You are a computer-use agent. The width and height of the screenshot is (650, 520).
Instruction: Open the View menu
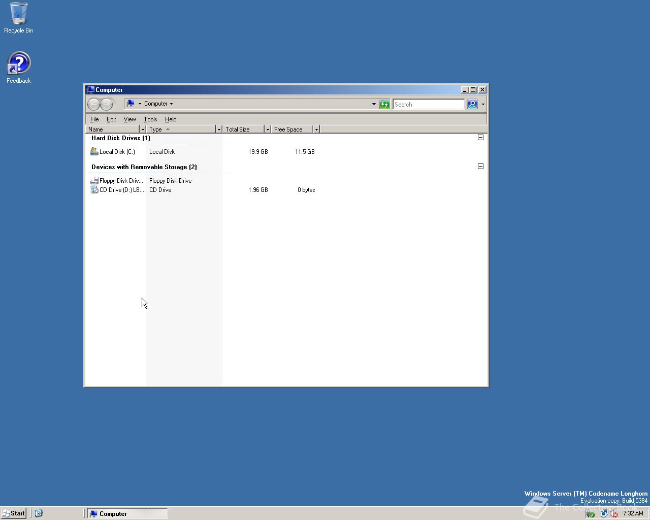129,119
